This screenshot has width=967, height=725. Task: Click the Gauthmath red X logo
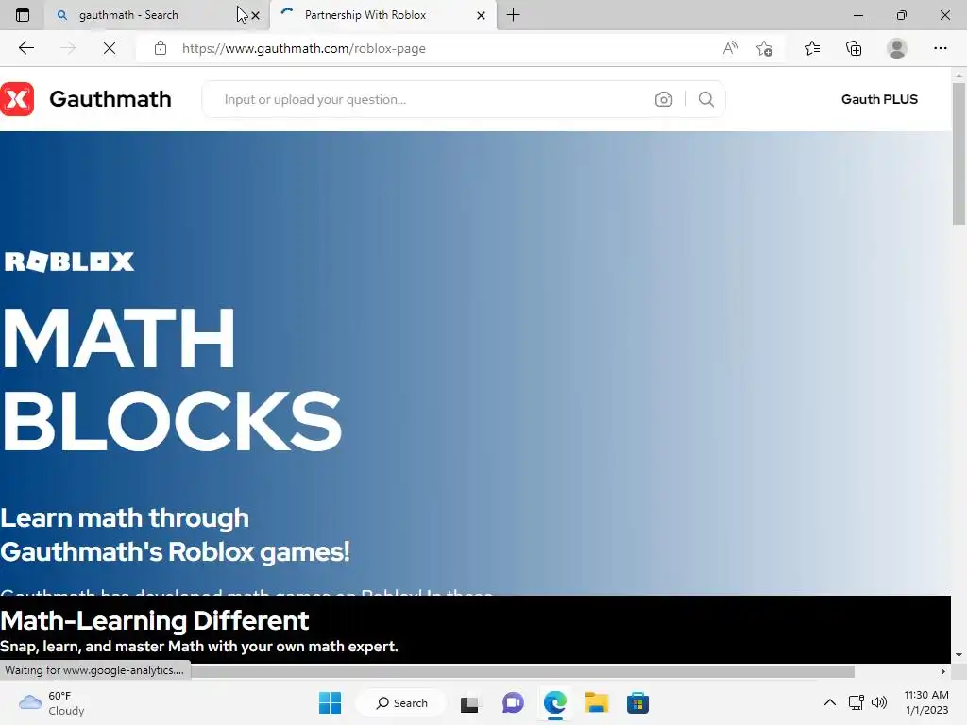coord(17,98)
